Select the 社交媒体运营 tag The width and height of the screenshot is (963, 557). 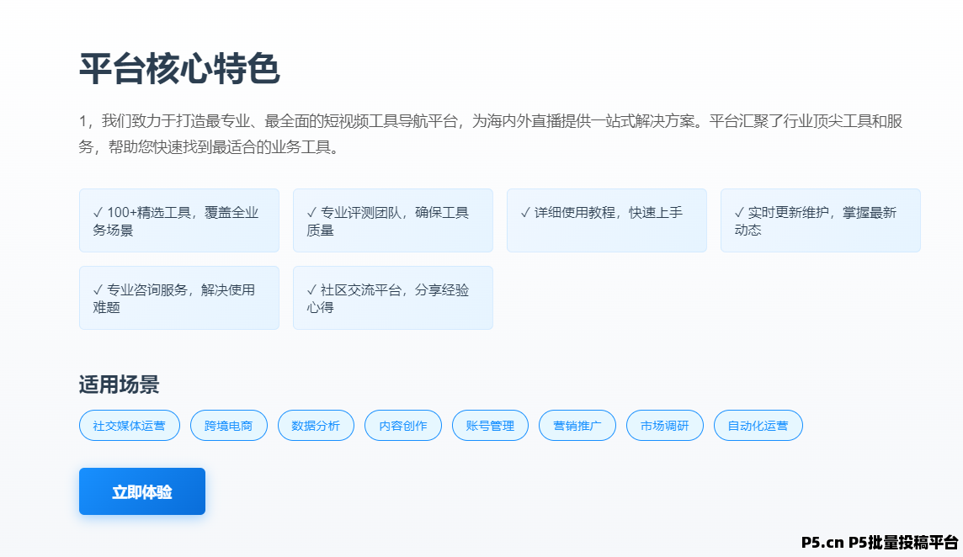[129, 425]
